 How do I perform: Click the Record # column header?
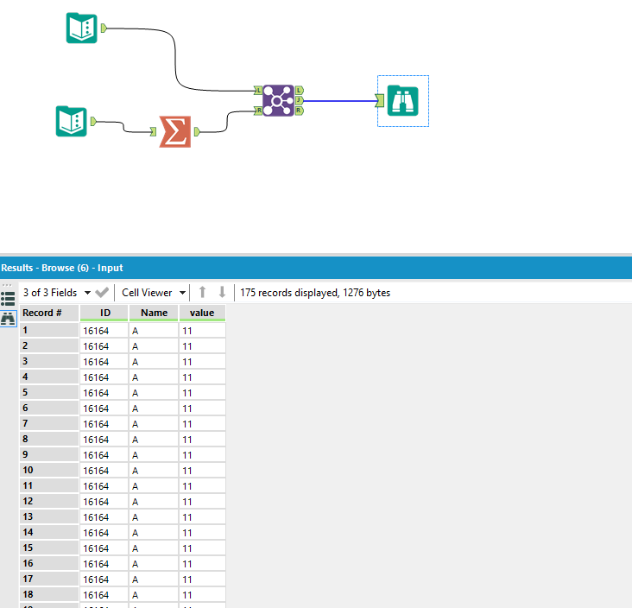pyautogui.click(x=49, y=313)
